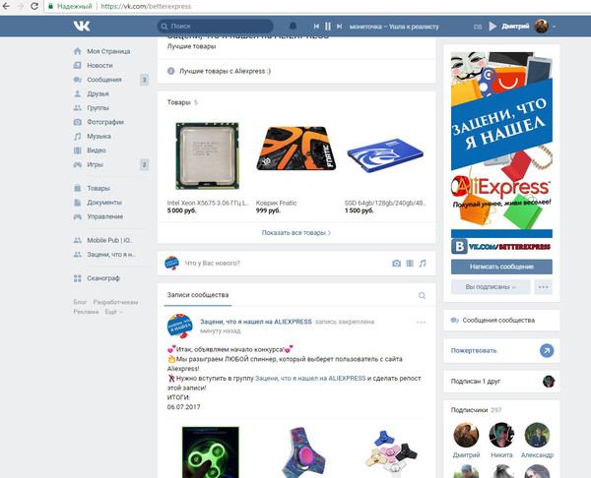Click the Donate arrow icon
591x478 pixels.
coord(547,350)
